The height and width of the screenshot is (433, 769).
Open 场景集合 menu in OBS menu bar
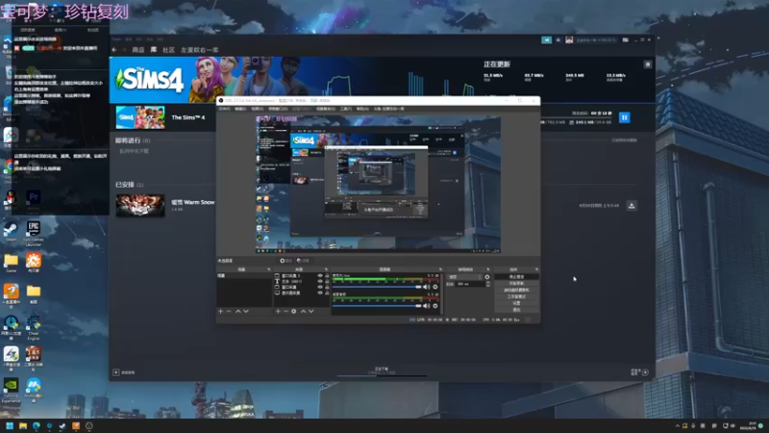(325, 109)
